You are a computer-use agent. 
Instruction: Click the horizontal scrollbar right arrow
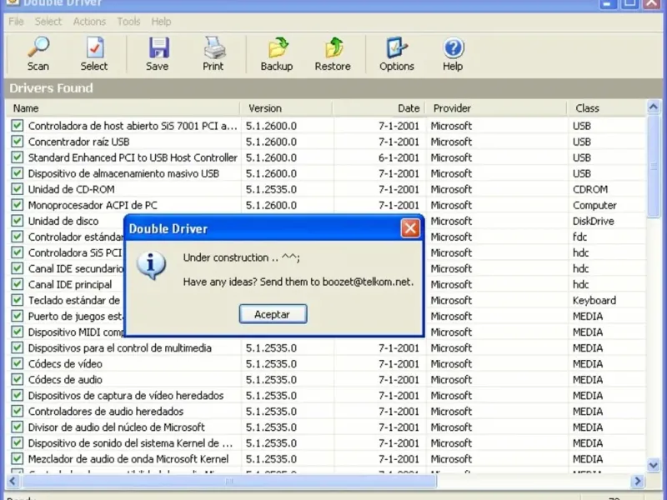[x=638, y=481]
